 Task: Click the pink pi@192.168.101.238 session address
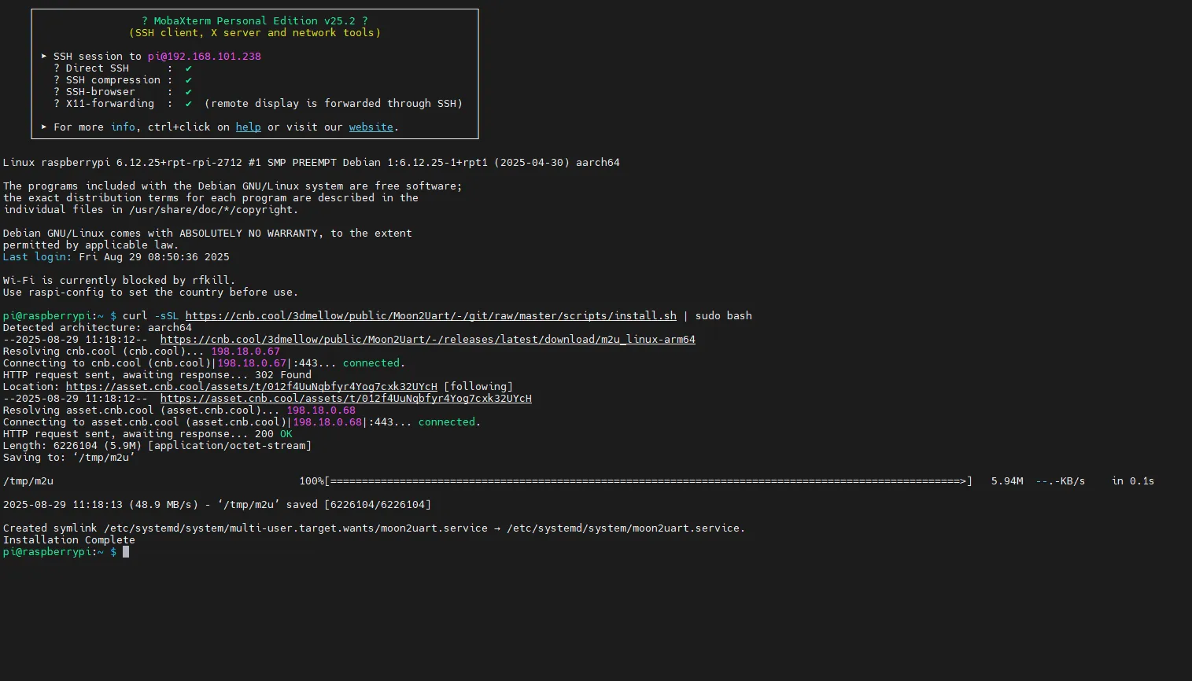204,57
